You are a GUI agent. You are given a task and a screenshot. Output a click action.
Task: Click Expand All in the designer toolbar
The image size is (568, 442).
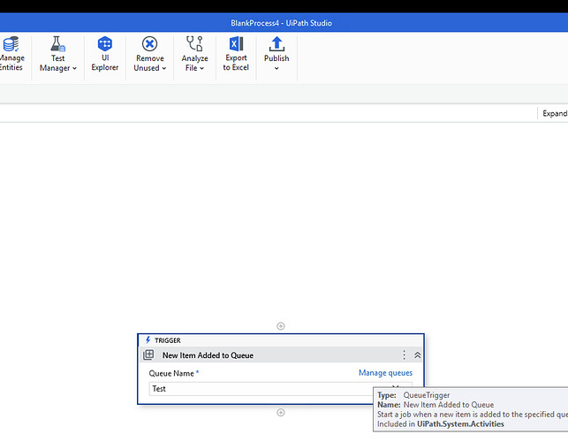point(555,113)
